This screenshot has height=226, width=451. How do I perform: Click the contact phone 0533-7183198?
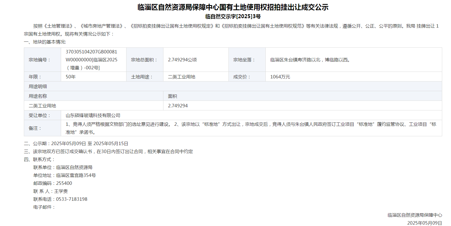click(x=72, y=199)
